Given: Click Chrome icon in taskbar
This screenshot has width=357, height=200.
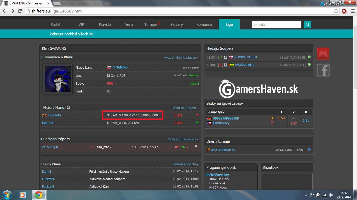Looking at the screenshot, I should tap(39, 195).
